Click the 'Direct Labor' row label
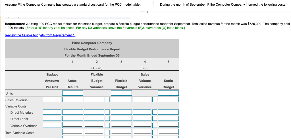The height and width of the screenshot is (140, 291). coord(19,119)
